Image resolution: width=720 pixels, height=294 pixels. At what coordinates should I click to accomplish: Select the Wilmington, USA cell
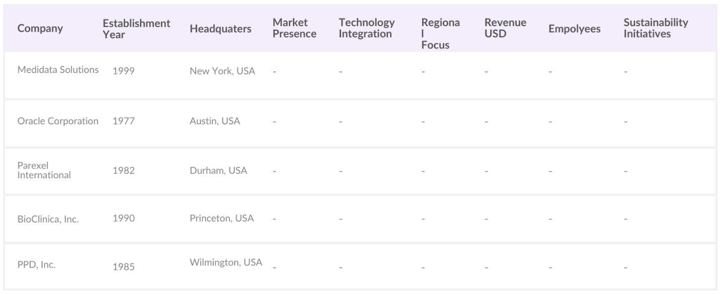tap(226, 262)
